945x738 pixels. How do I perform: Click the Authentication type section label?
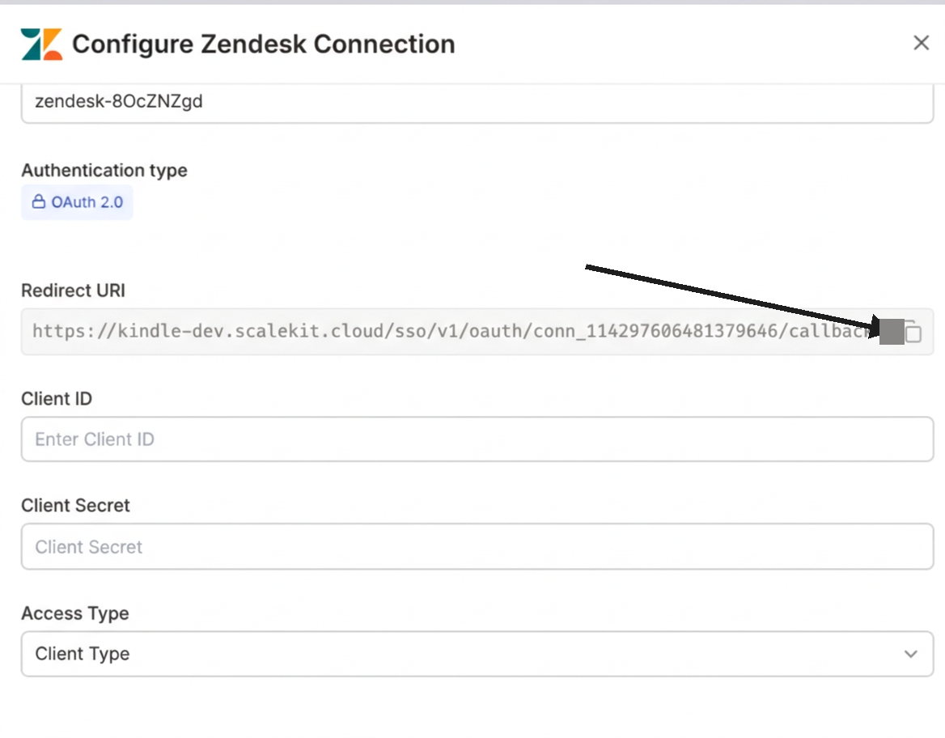point(104,170)
